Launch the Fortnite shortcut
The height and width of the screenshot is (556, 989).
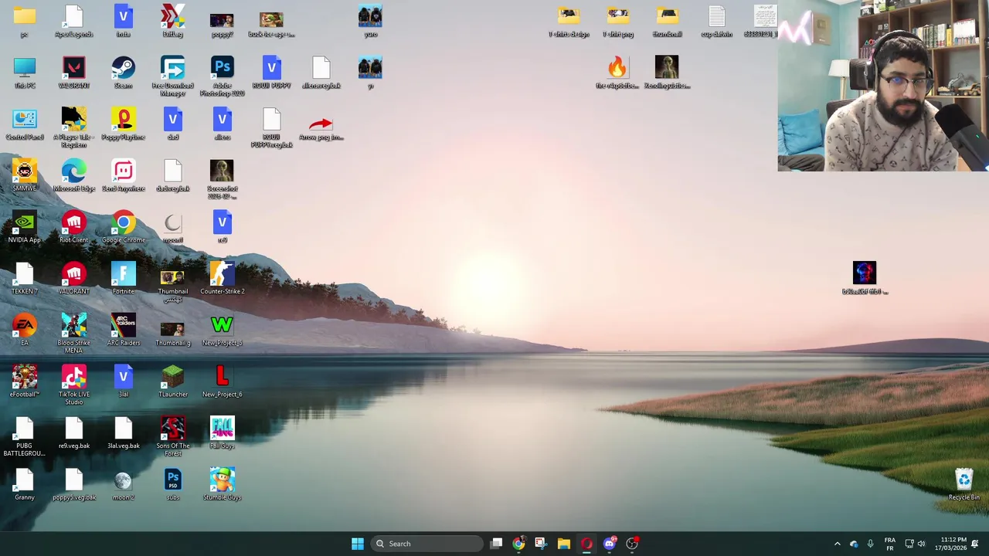[123, 280]
